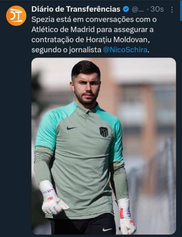This screenshot has height=237, width=182.
Task: Click the Nike swoosh on the jersey chest
Action: 71,128
